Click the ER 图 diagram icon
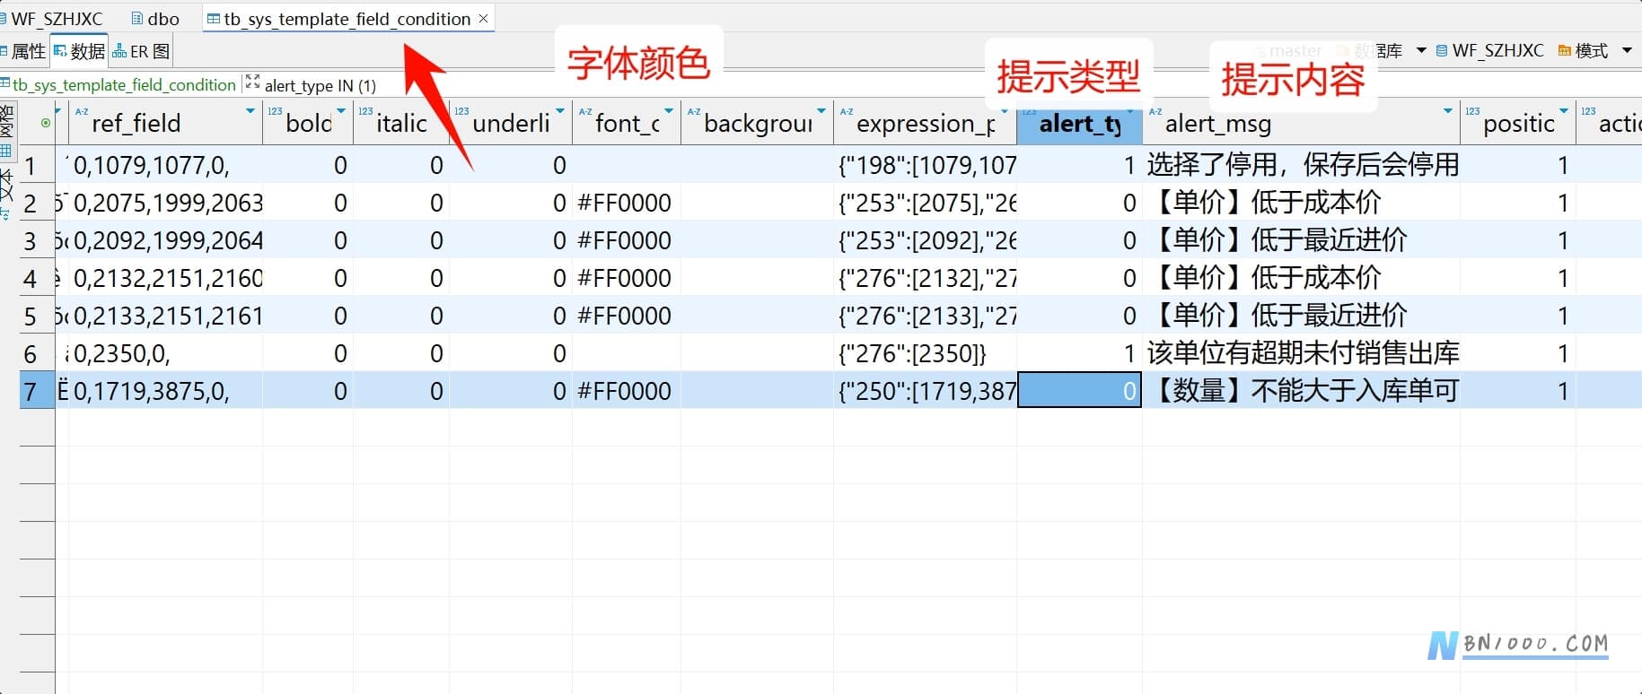Screen dimensions: 1642x694 tap(119, 51)
